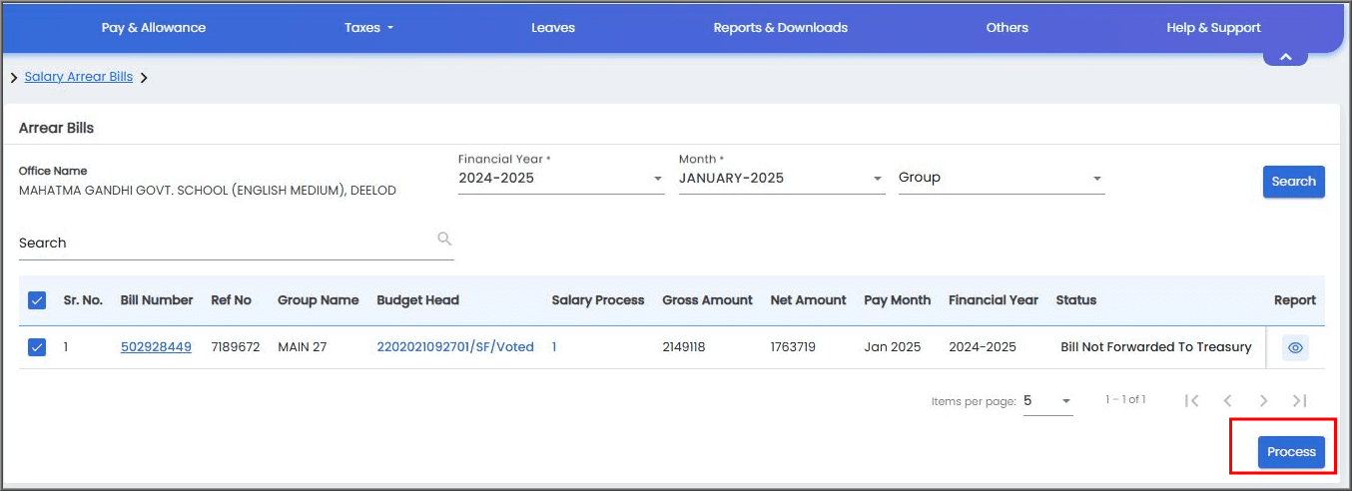Click net amount 1763719 cell
Screen dimensions: 1352x491
[x=793, y=347]
